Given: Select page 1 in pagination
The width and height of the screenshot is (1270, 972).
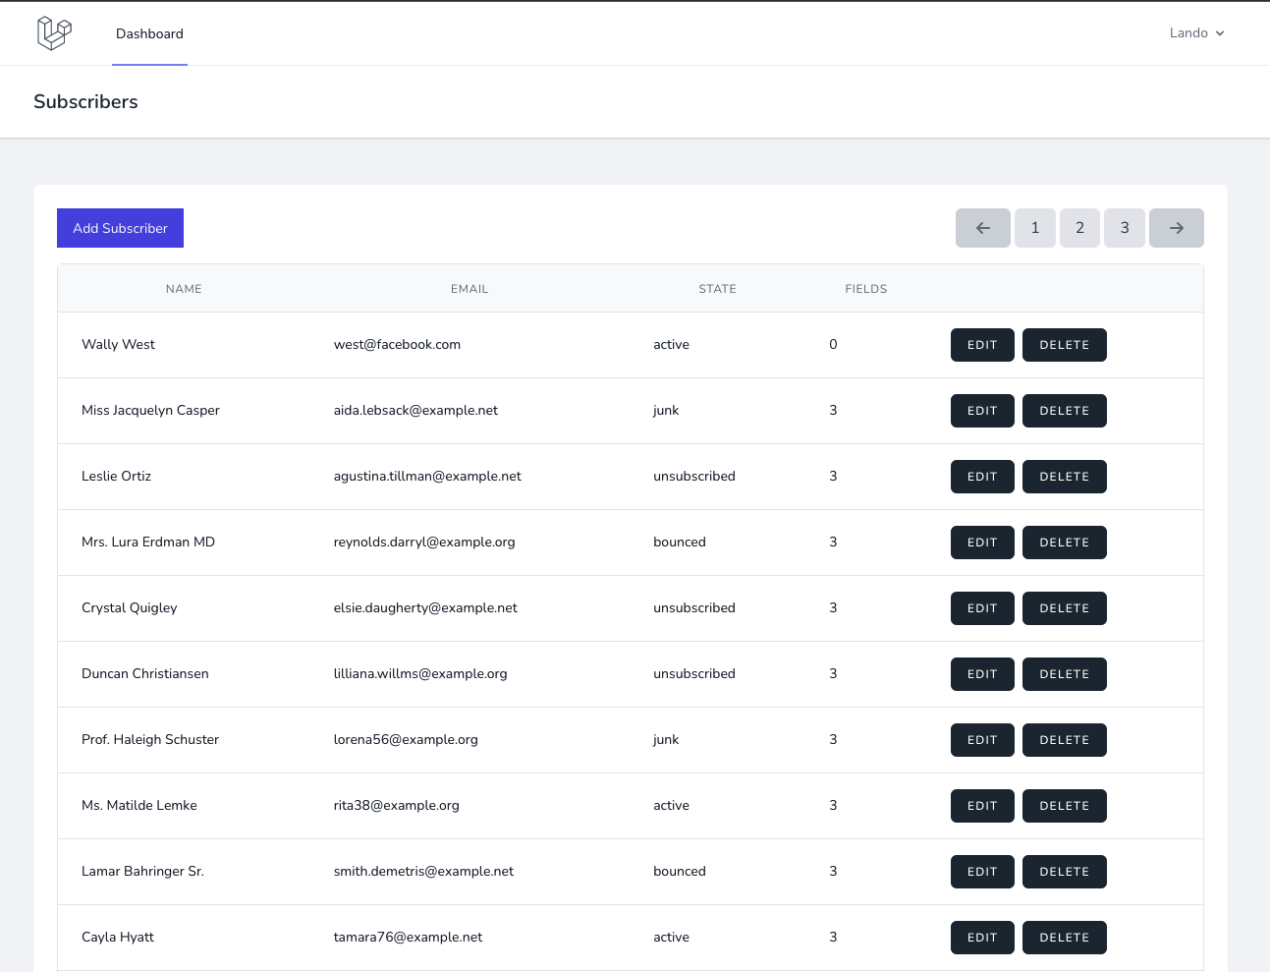Looking at the screenshot, I should pyautogui.click(x=1034, y=227).
